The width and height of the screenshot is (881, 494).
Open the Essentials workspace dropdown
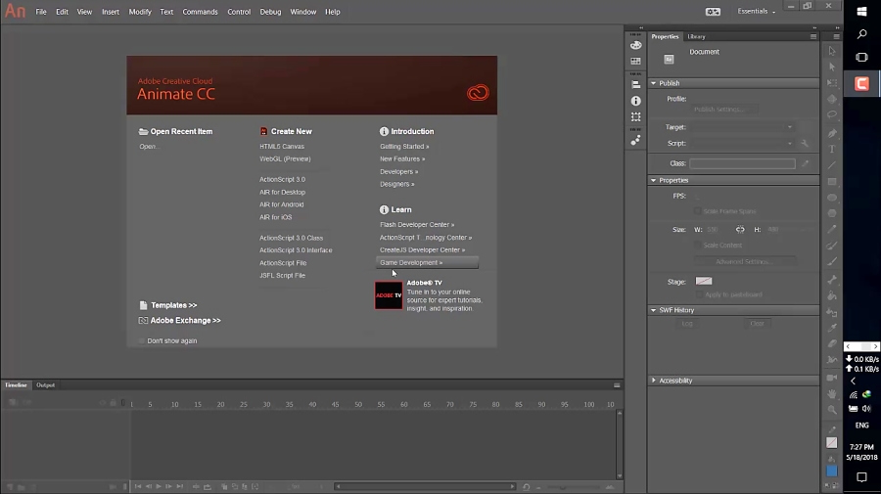[757, 11]
